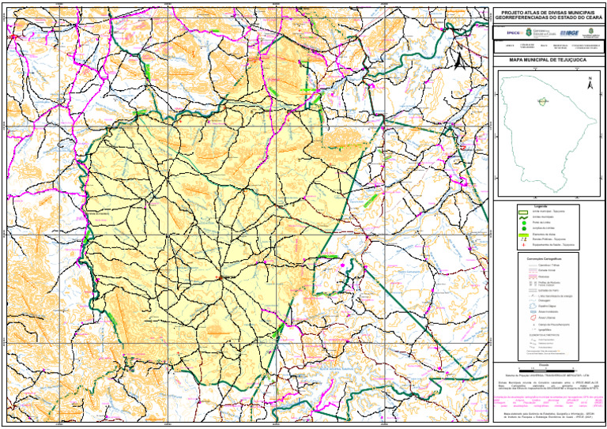
Task: Click the red cross health equipment symbol
Action: (x=524, y=245)
